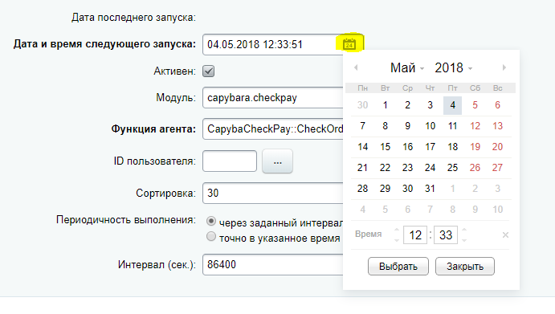Pick Saturday May 26 in the calendar

(x=475, y=168)
